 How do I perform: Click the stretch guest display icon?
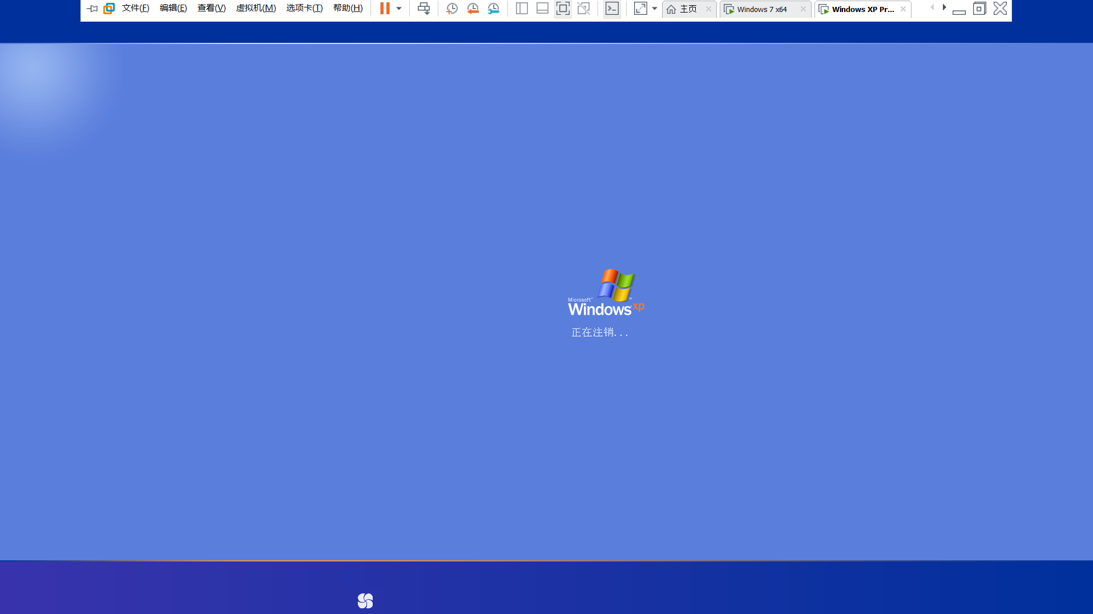(640, 9)
